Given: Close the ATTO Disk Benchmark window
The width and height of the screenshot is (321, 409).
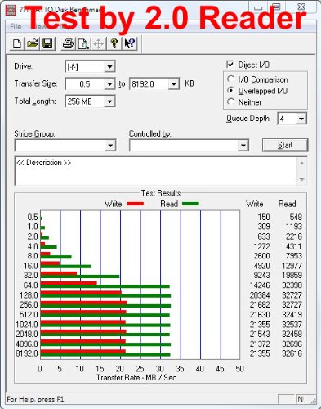Looking at the screenshot, I should (x=301, y=7).
